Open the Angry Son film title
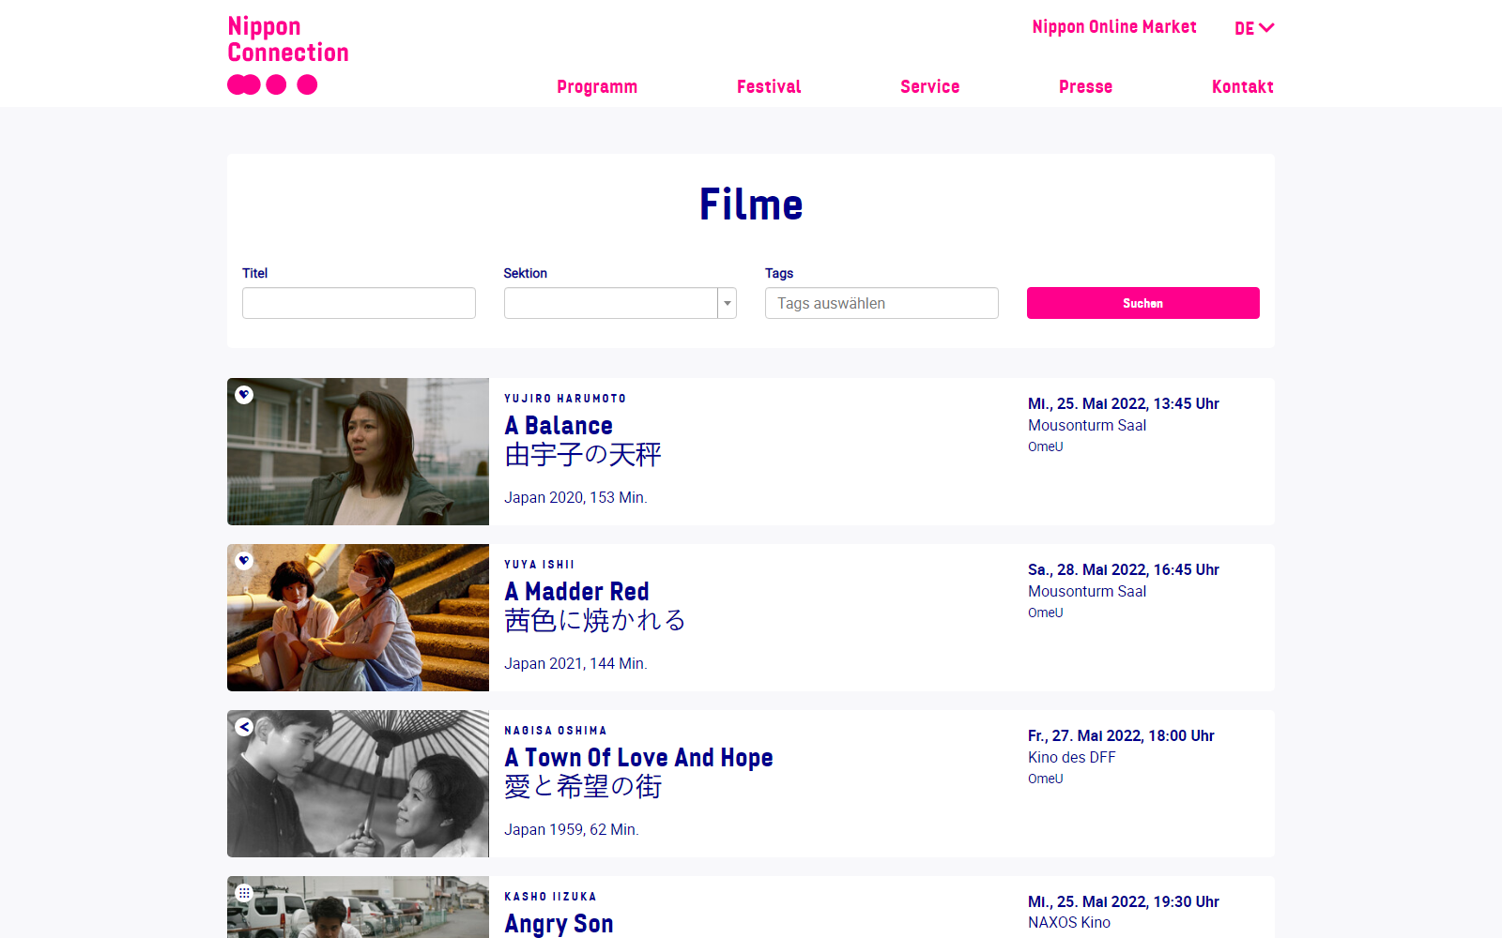Image resolution: width=1502 pixels, height=938 pixels. point(559,924)
